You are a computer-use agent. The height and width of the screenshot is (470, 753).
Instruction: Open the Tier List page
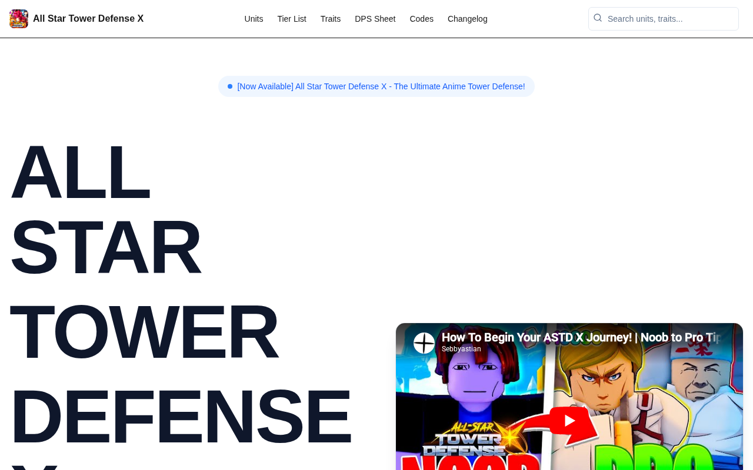click(292, 19)
